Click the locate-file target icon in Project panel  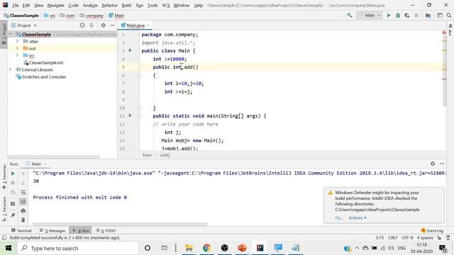(x=82, y=25)
